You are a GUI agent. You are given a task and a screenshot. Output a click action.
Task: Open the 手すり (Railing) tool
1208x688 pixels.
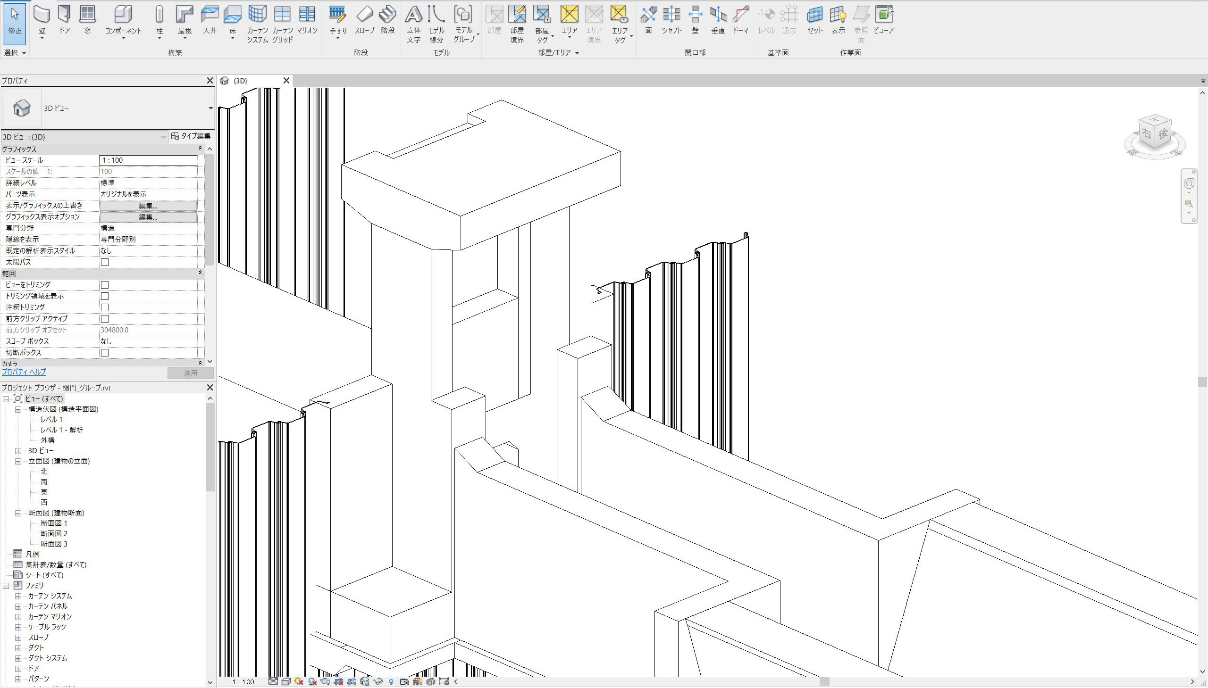(337, 15)
